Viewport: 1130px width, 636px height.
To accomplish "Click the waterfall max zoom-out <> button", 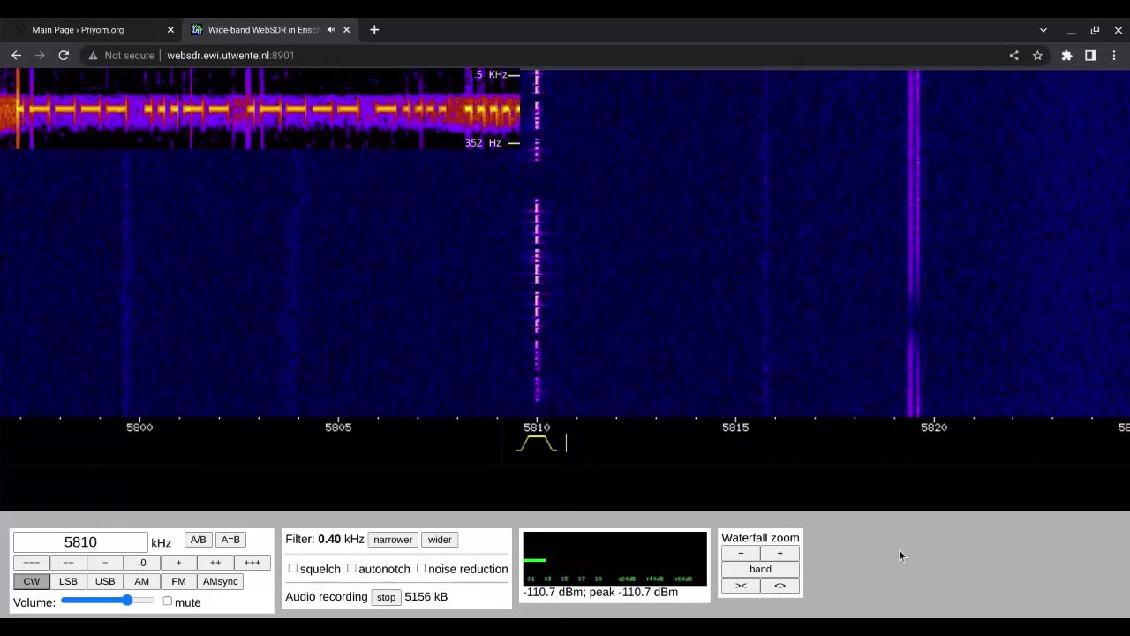I will point(780,585).
